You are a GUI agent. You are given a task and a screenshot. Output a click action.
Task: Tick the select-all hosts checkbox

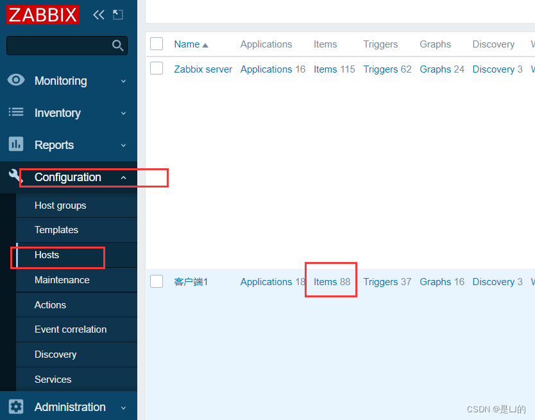point(157,44)
